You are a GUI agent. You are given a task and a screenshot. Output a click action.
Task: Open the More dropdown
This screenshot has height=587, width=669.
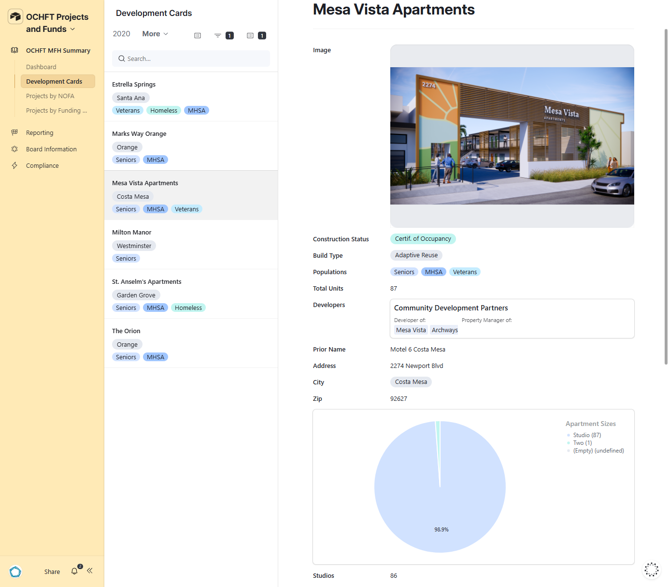tap(155, 34)
